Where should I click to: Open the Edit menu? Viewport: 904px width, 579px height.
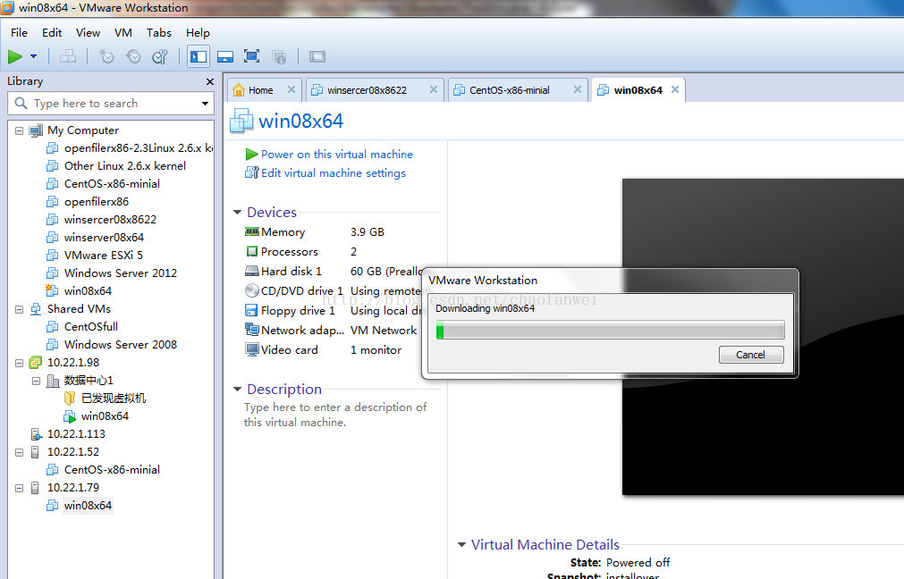tap(52, 33)
